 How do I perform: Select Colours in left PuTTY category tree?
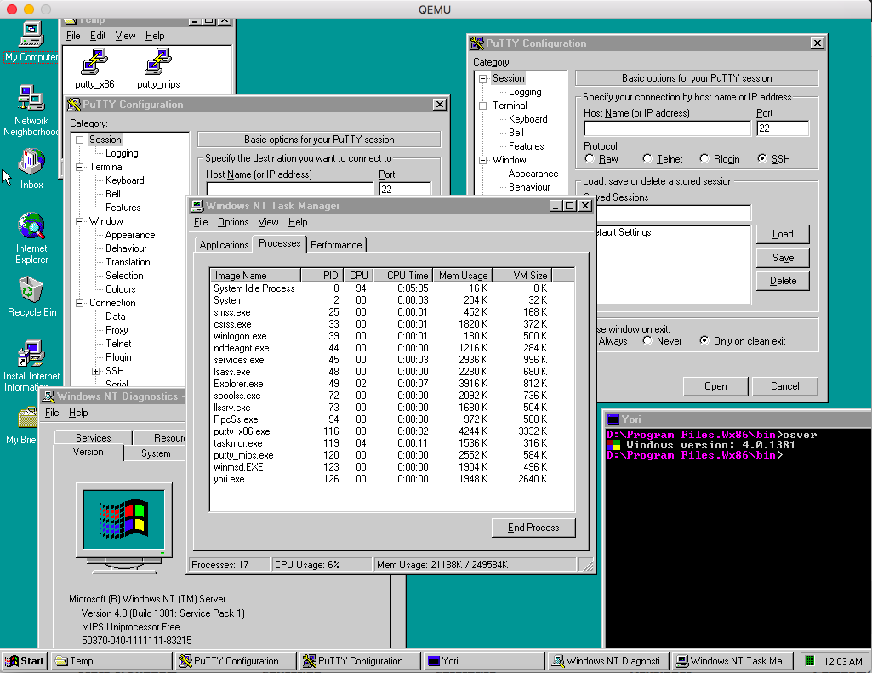coord(121,289)
